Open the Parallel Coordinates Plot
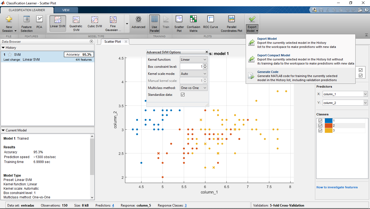Screen dimensions: 370x209 pyautogui.click(x=232, y=24)
